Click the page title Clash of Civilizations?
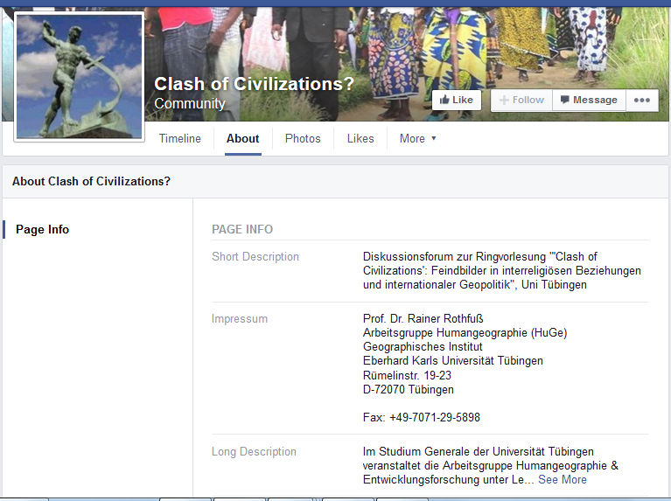 coord(255,84)
